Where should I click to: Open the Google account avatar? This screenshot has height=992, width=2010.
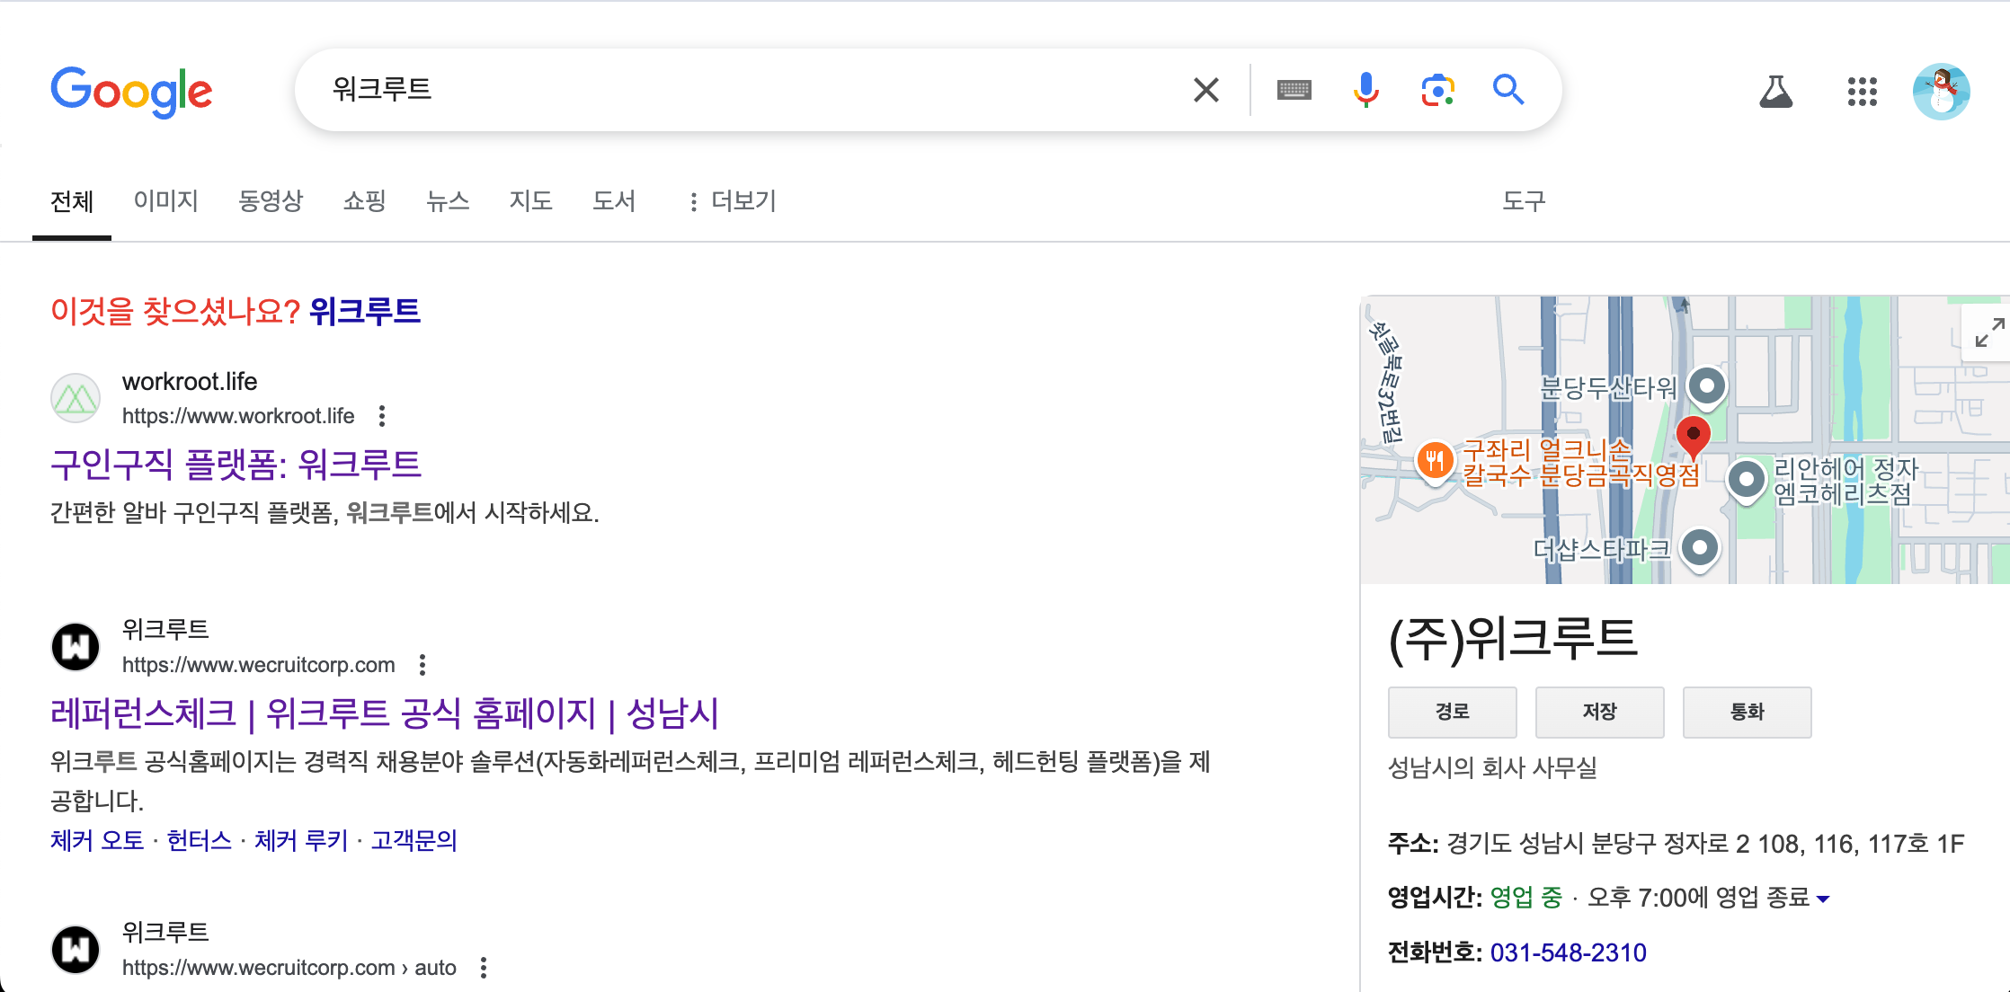(x=1941, y=91)
